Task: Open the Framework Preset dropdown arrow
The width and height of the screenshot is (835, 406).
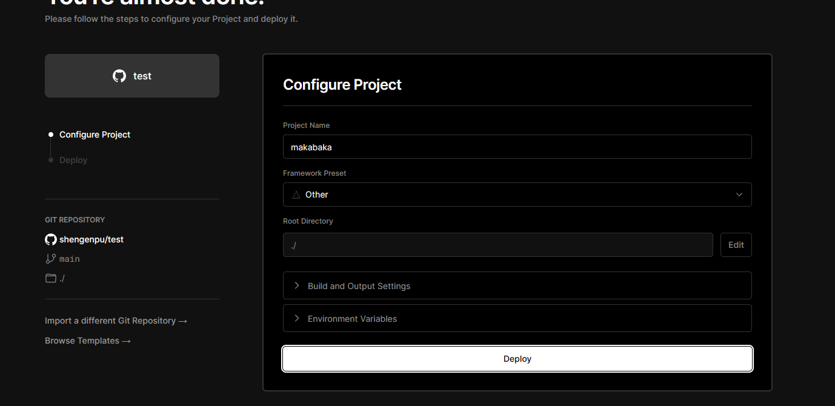Action: pos(739,195)
